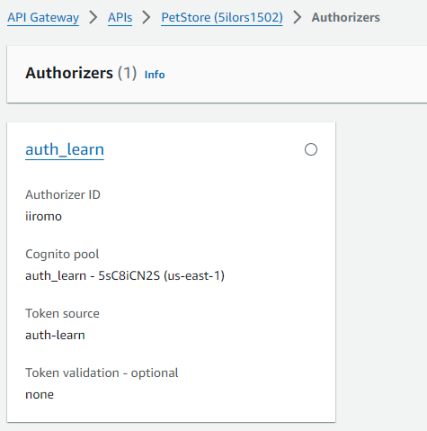This screenshot has height=431, width=427.
Task: Click the Authorizer ID label
Action: point(63,194)
